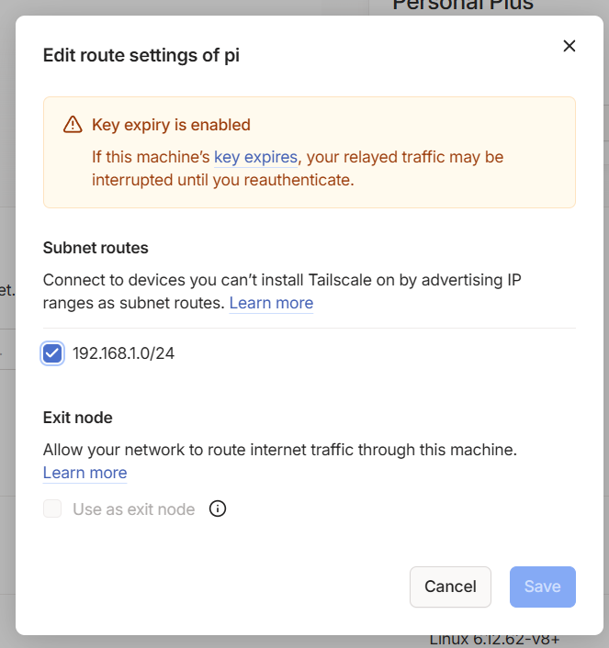Click the warning triangle icon
Screen dimensions: 609x648
pyautogui.click(x=73, y=125)
